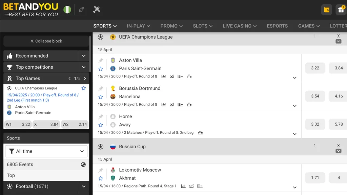Click Collapse block button
Viewport: 347px width, 195px height.
[x=46, y=41]
